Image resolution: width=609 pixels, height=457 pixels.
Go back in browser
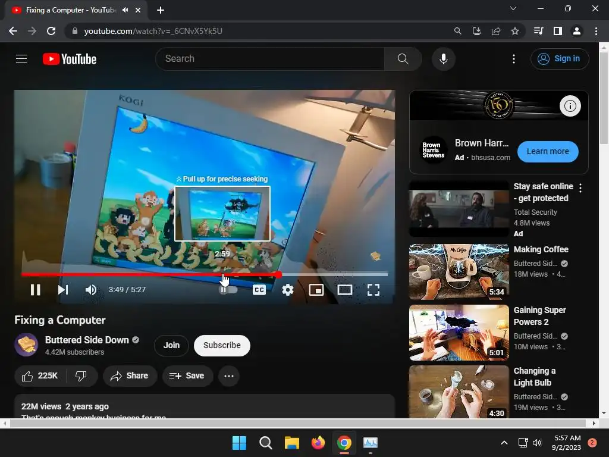(x=13, y=31)
